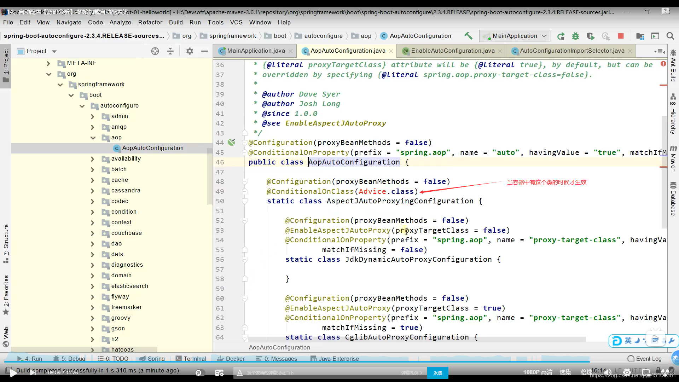
Task: Toggle fold marker at line 60
Action: pyautogui.click(x=244, y=298)
